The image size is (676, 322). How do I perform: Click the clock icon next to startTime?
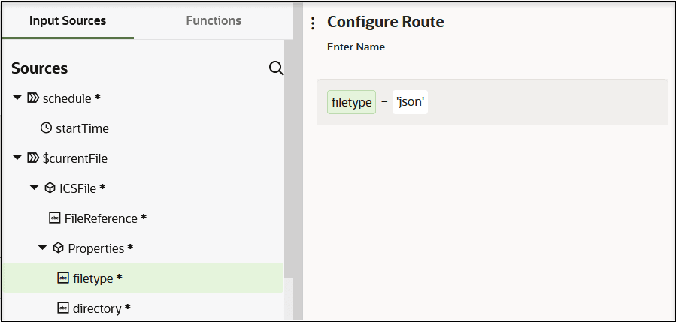point(46,128)
